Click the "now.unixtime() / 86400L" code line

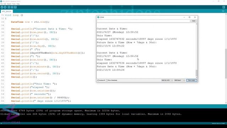[40, 97]
